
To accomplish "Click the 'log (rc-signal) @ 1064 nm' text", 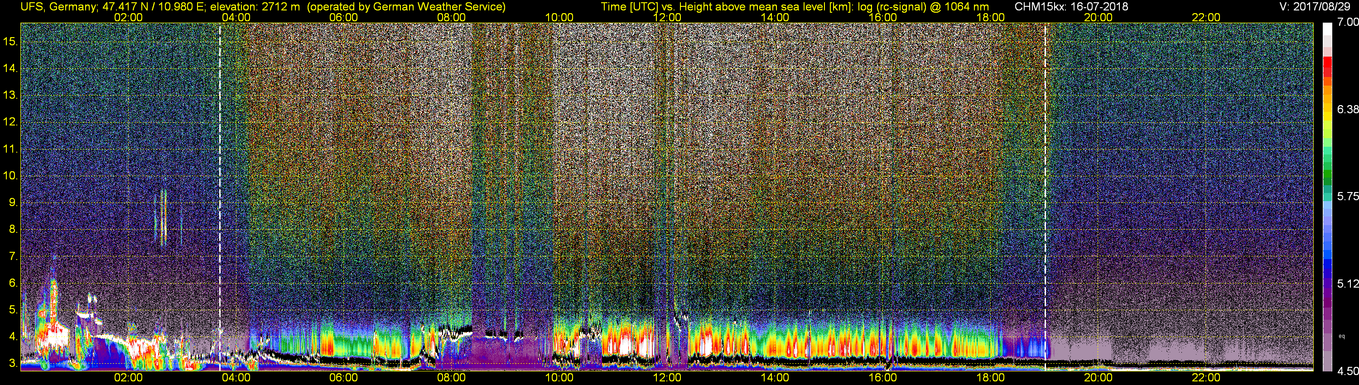I will 923,7.
